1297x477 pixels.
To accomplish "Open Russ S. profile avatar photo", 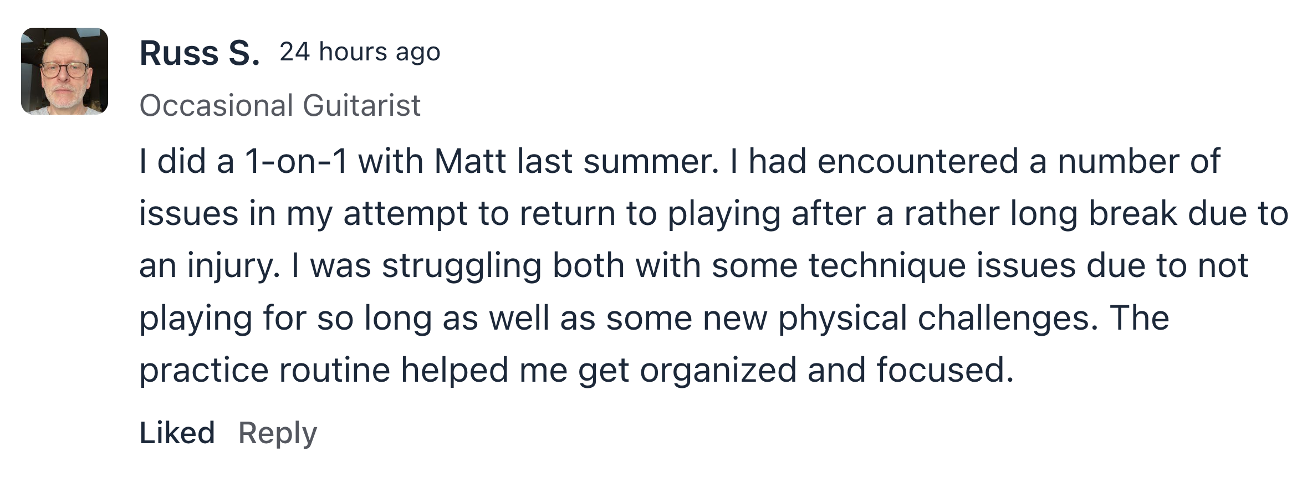I will point(64,71).
